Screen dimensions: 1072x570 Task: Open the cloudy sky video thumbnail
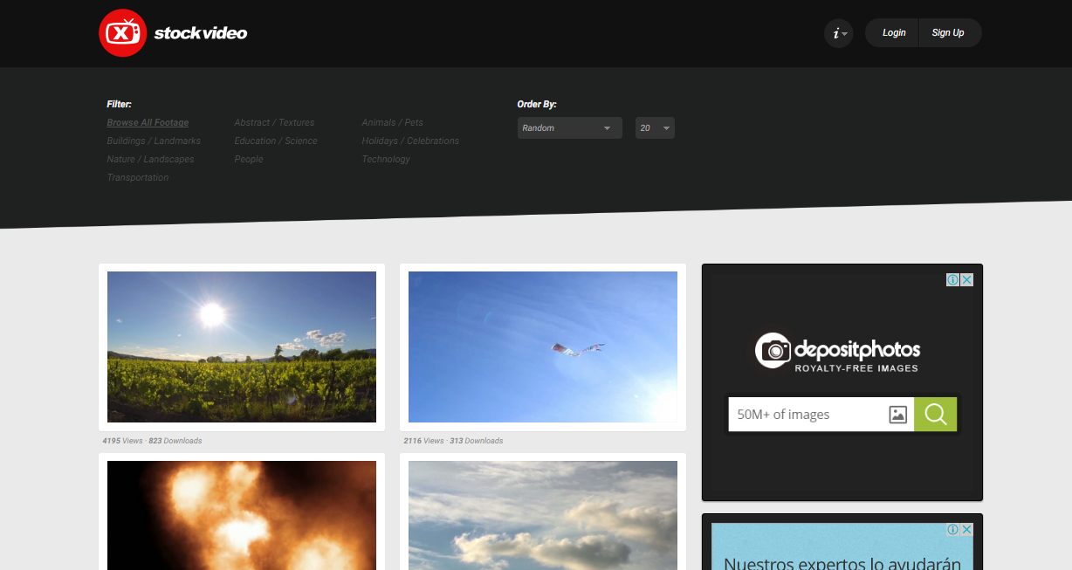[543, 515]
